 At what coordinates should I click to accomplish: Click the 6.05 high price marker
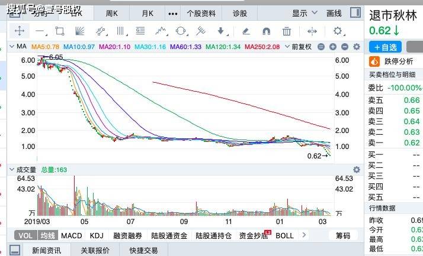click(56, 57)
